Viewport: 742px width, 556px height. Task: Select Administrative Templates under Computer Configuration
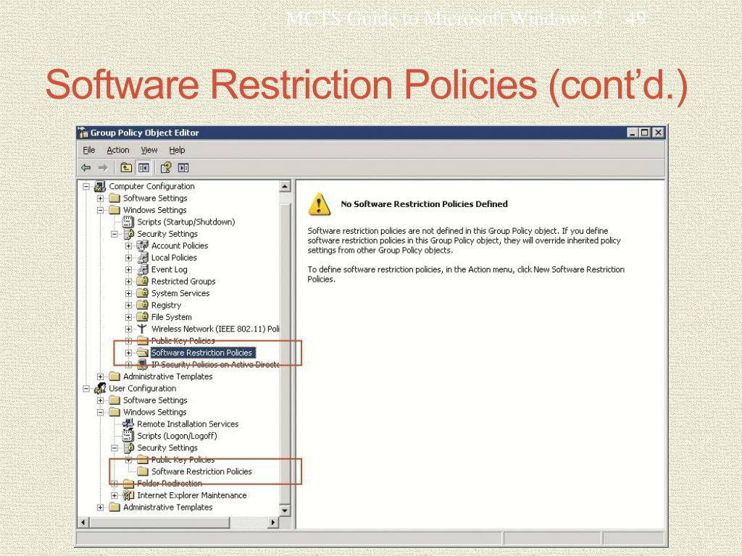click(167, 376)
